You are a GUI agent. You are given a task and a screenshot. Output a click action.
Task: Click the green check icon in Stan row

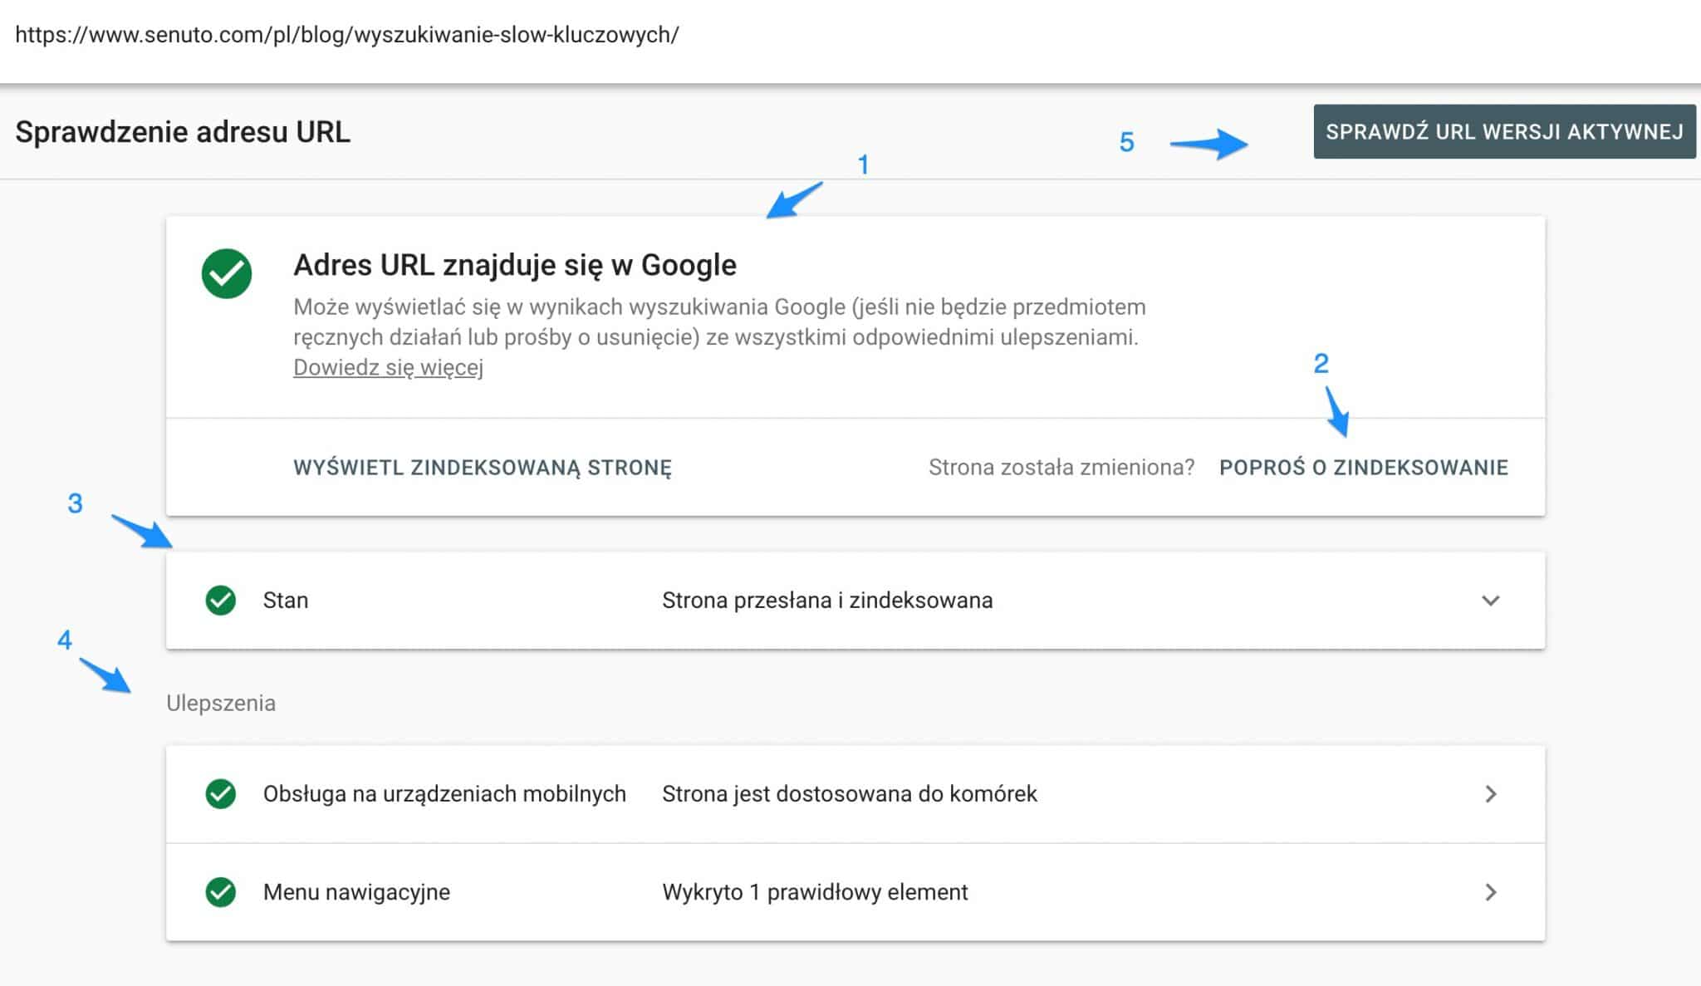220,600
